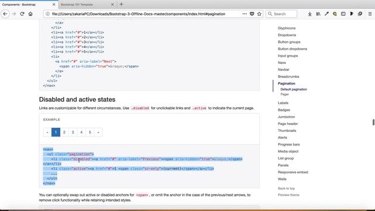Click Pagination in sidebar navigation

point(287,83)
